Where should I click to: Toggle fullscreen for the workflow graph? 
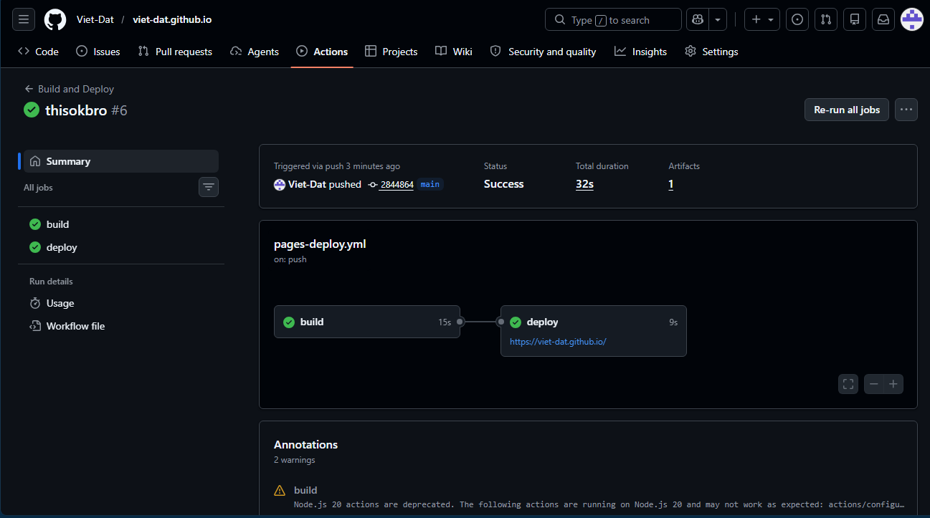click(848, 384)
